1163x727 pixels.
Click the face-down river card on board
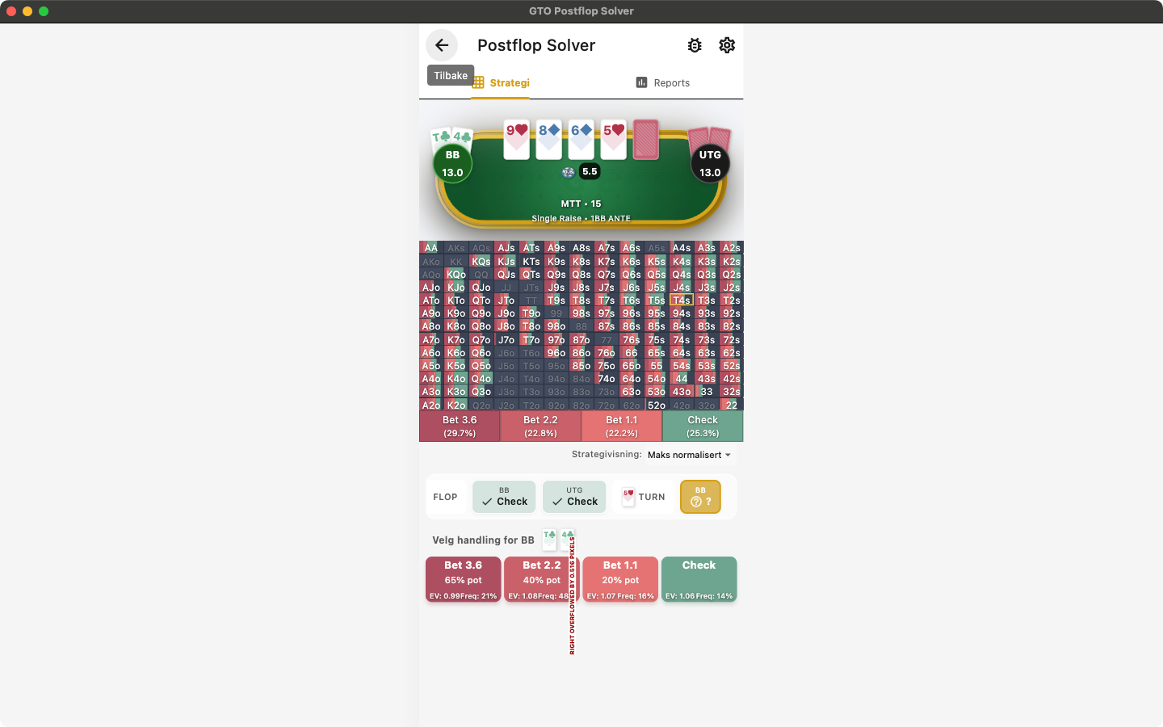pos(646,140)
